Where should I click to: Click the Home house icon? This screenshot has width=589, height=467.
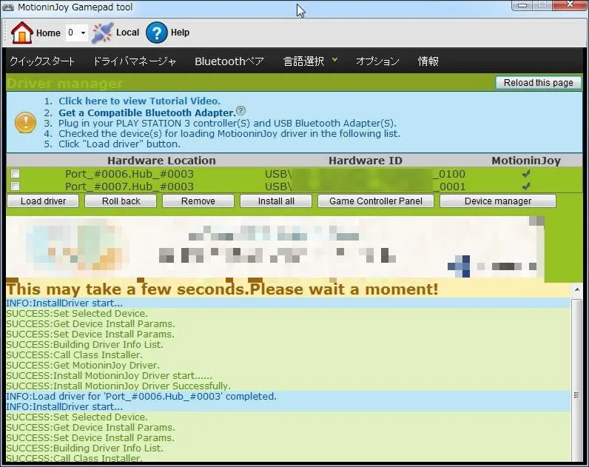[21, 33]
